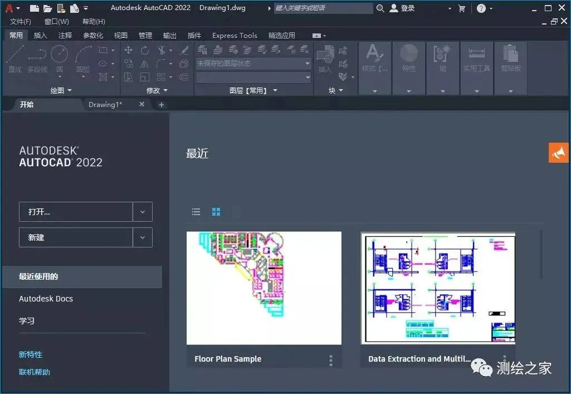Click the New (新建) button
This screenshot has width=571, height=394.
pyautogui.click(x=76, y=237)
